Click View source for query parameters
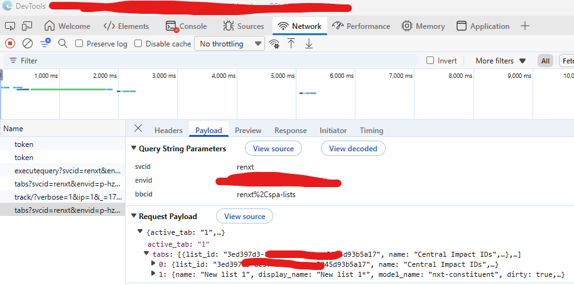The width and height of the screenshot is (574, 285). 273,149
